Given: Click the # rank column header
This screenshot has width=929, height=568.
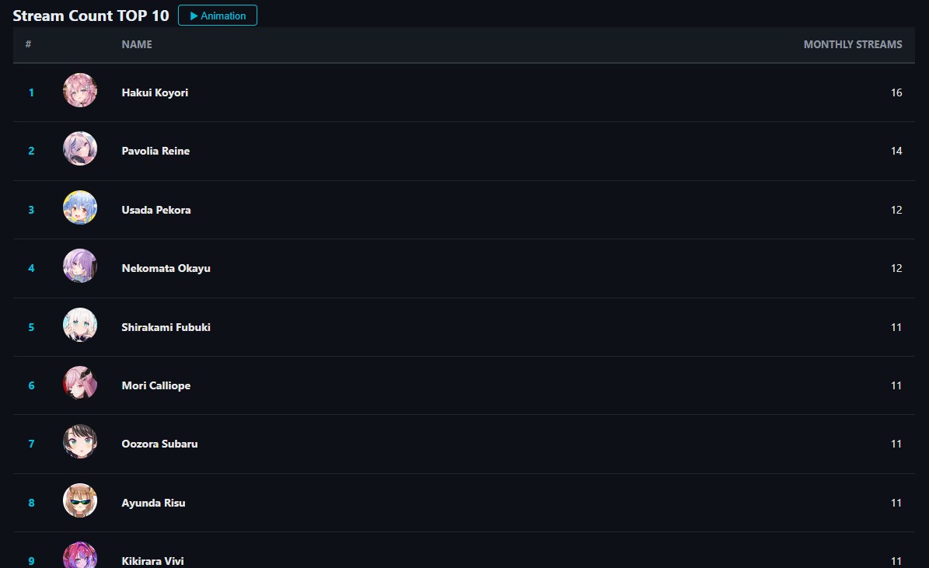Looking at the screenshot, I should 29,44.
